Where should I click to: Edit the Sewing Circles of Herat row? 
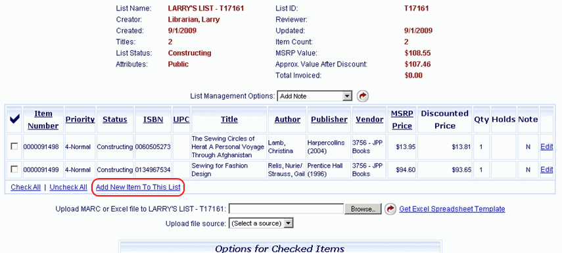[x=547, y=147]
